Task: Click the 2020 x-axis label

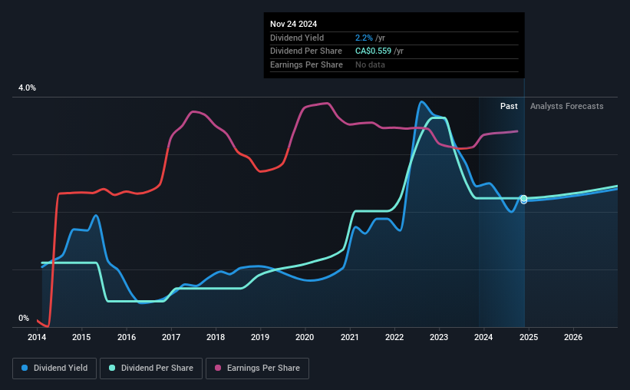Action: 305,337
